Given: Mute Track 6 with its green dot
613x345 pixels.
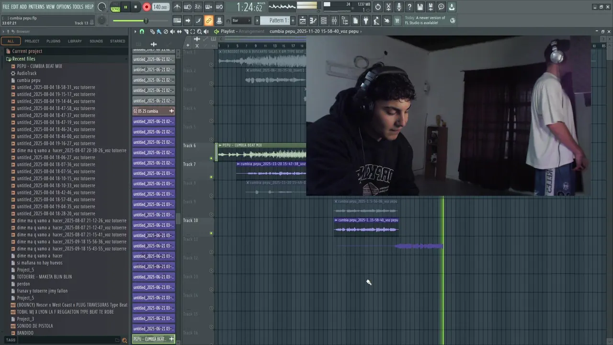Looking at the screenshot, I should pyautogui.click(x=211, y=158).
